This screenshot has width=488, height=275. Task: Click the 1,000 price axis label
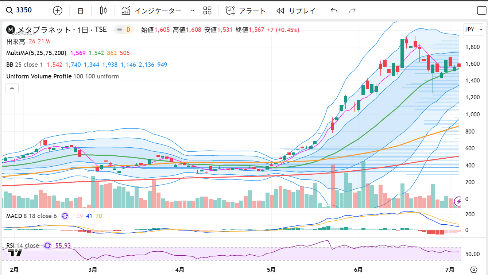(472, 114)
